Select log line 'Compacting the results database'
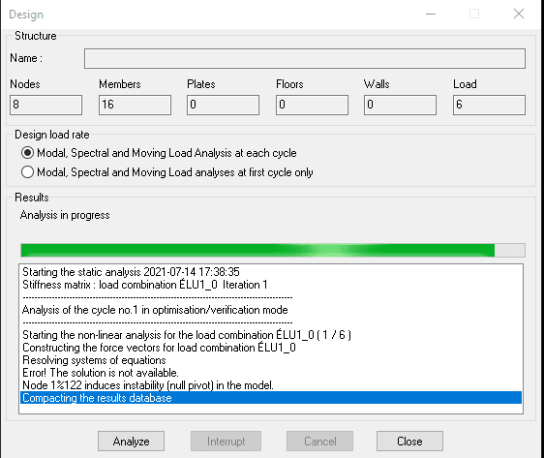The height and width of the screenshot is (458, 544). (x=271, y=398)
